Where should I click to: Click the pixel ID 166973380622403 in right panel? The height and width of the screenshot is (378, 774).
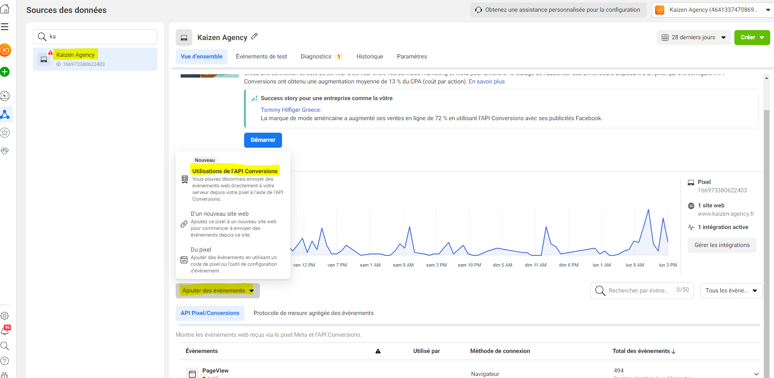722,191
